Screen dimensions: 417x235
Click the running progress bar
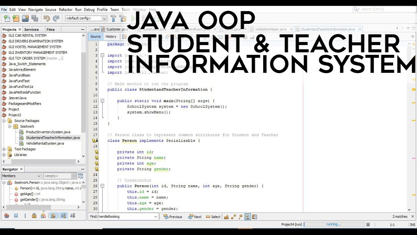[334, 225]
